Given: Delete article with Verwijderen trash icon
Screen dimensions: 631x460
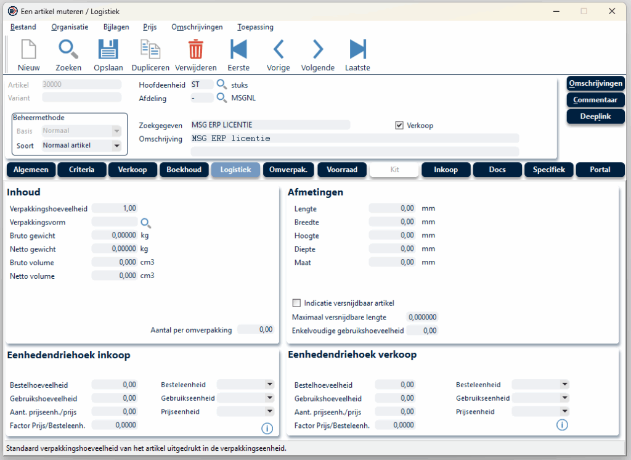Looking at the screenshot, I should pyautogui.click(x=195, y=49).
